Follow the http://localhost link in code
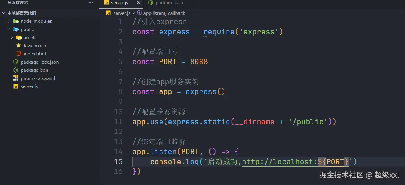This screenshot has width=405, height=185. [x=280, y=162]
